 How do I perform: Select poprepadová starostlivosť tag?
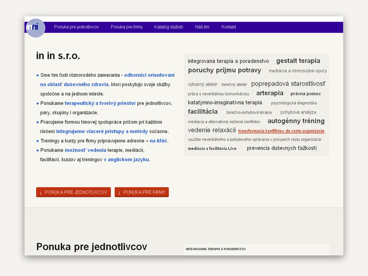288,84
